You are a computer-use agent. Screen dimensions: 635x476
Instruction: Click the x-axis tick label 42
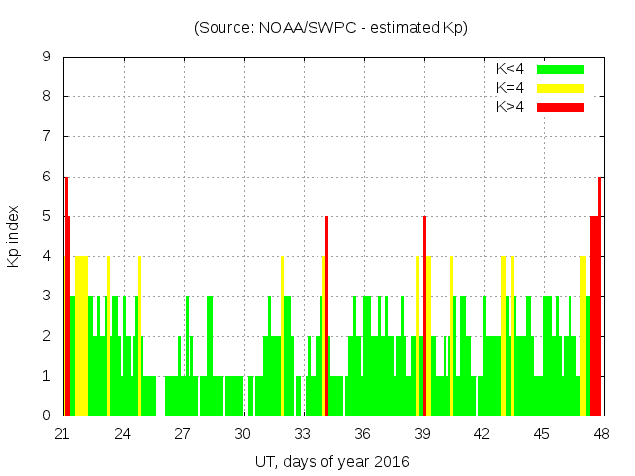[482, 434]
